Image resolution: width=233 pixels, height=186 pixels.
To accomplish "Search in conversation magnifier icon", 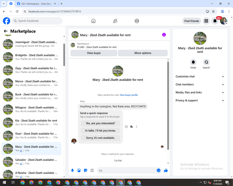I will pyautogui.click(x=206, y=62).
